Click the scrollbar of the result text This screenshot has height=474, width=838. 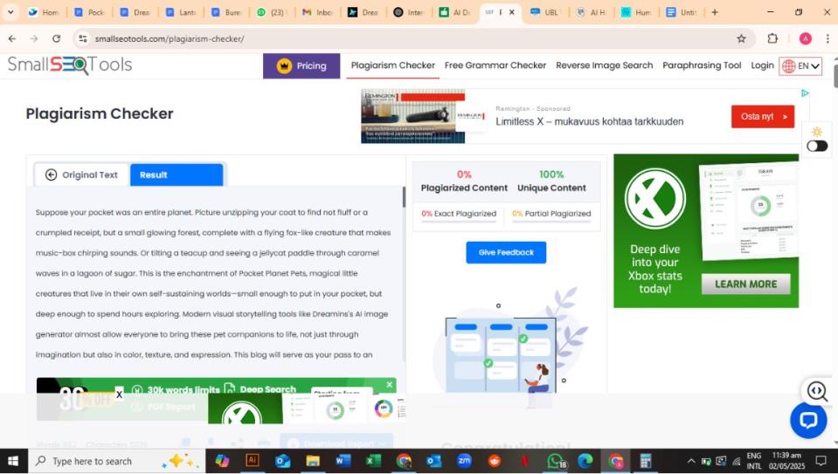404,197
